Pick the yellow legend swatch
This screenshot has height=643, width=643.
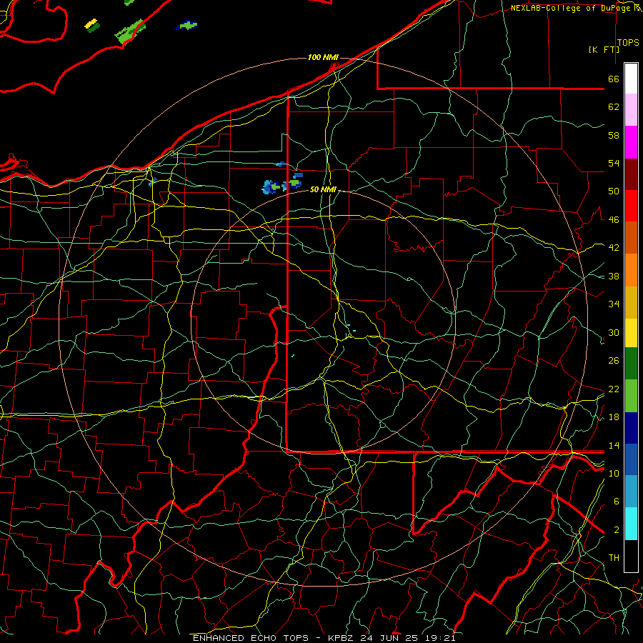click(631, 333)
